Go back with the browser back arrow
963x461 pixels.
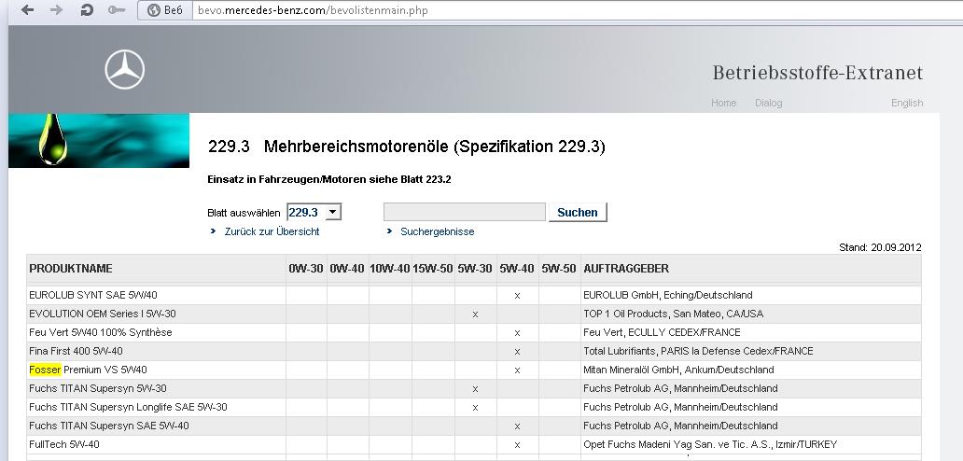(x=27, y=10)
